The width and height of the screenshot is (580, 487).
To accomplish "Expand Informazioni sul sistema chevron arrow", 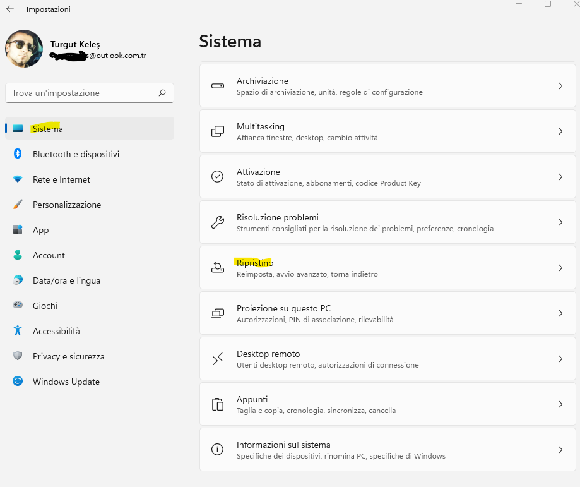I will coord(560,450).
